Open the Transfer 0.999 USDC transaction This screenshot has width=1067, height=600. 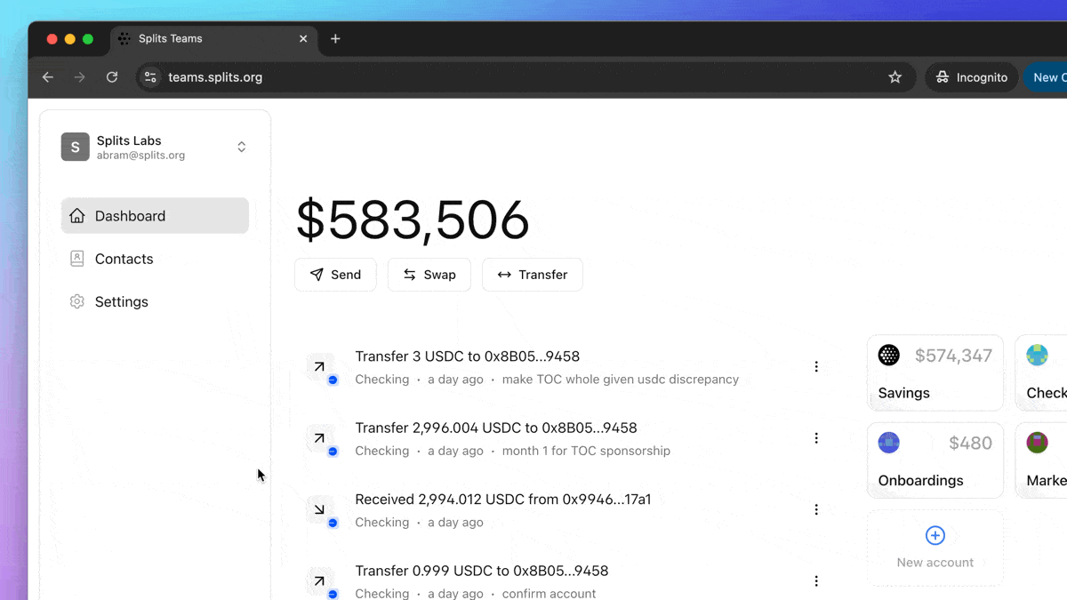(481, 571)
